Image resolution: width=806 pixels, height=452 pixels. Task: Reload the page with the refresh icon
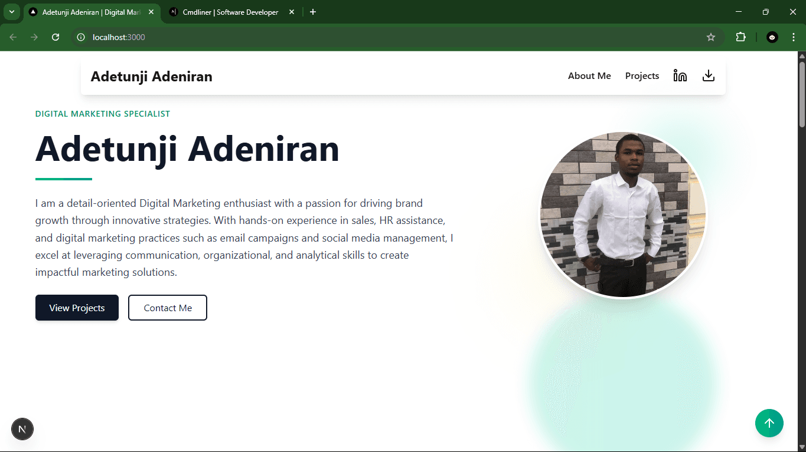[x=56, y=37]
